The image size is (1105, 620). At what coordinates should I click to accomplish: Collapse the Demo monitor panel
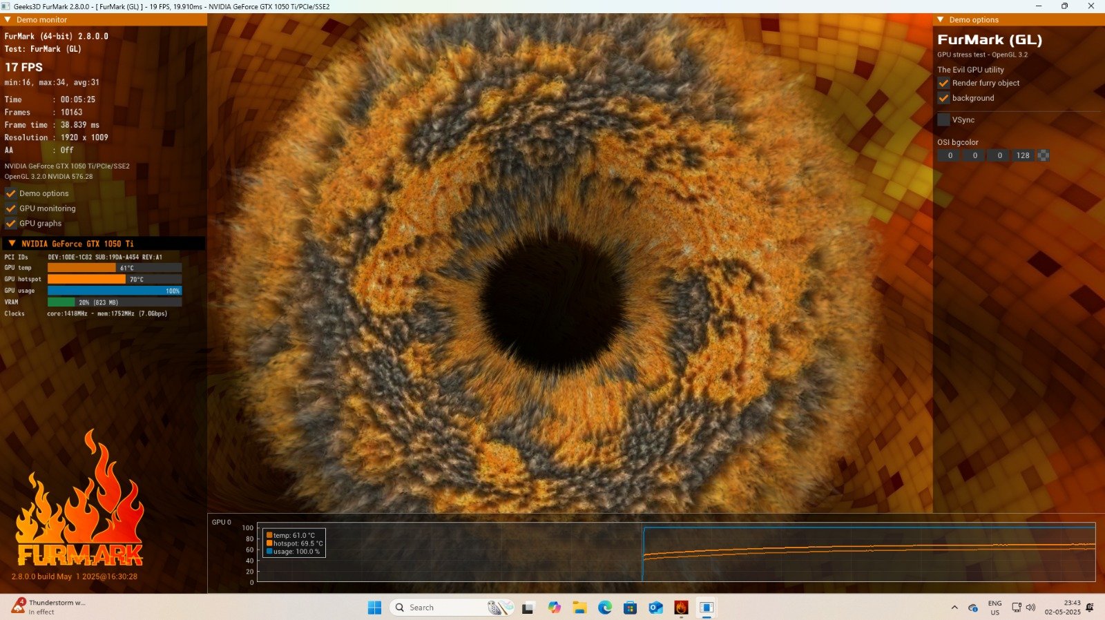8,20
